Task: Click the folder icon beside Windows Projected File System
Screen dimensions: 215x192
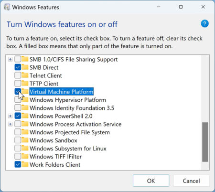Action: click(x=25, y=132)
